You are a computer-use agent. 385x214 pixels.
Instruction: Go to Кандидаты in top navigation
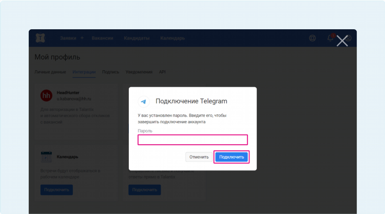click(x=137, y=38)
